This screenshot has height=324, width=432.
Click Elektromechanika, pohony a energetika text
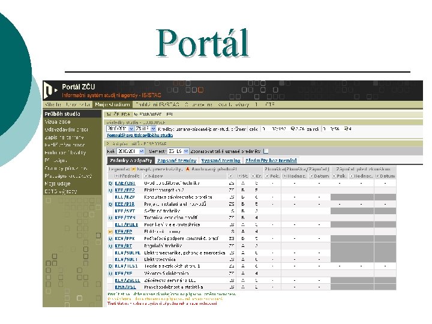(x=185, y=253)
